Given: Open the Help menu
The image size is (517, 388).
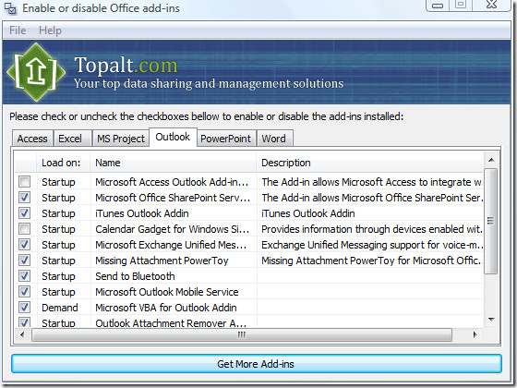Looking at the screenshot, I should click(50, 30).
